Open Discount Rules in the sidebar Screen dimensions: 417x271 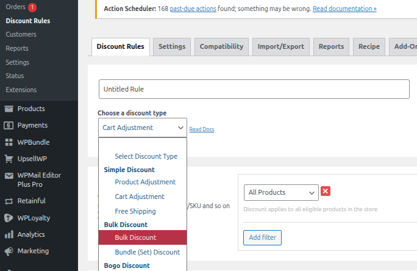click(28, 21)
